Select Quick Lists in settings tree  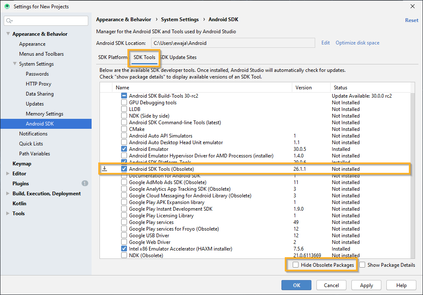tap(31, 143)
